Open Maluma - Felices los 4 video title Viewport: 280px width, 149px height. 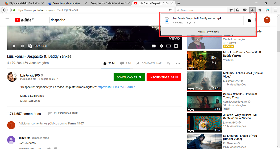[x=243, y=75]
